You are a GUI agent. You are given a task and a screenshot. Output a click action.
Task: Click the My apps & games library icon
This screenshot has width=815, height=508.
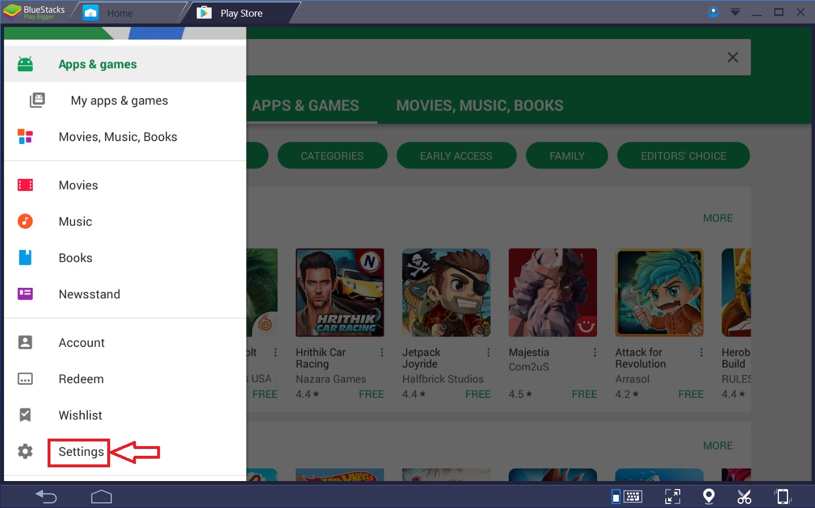point(37,100)
